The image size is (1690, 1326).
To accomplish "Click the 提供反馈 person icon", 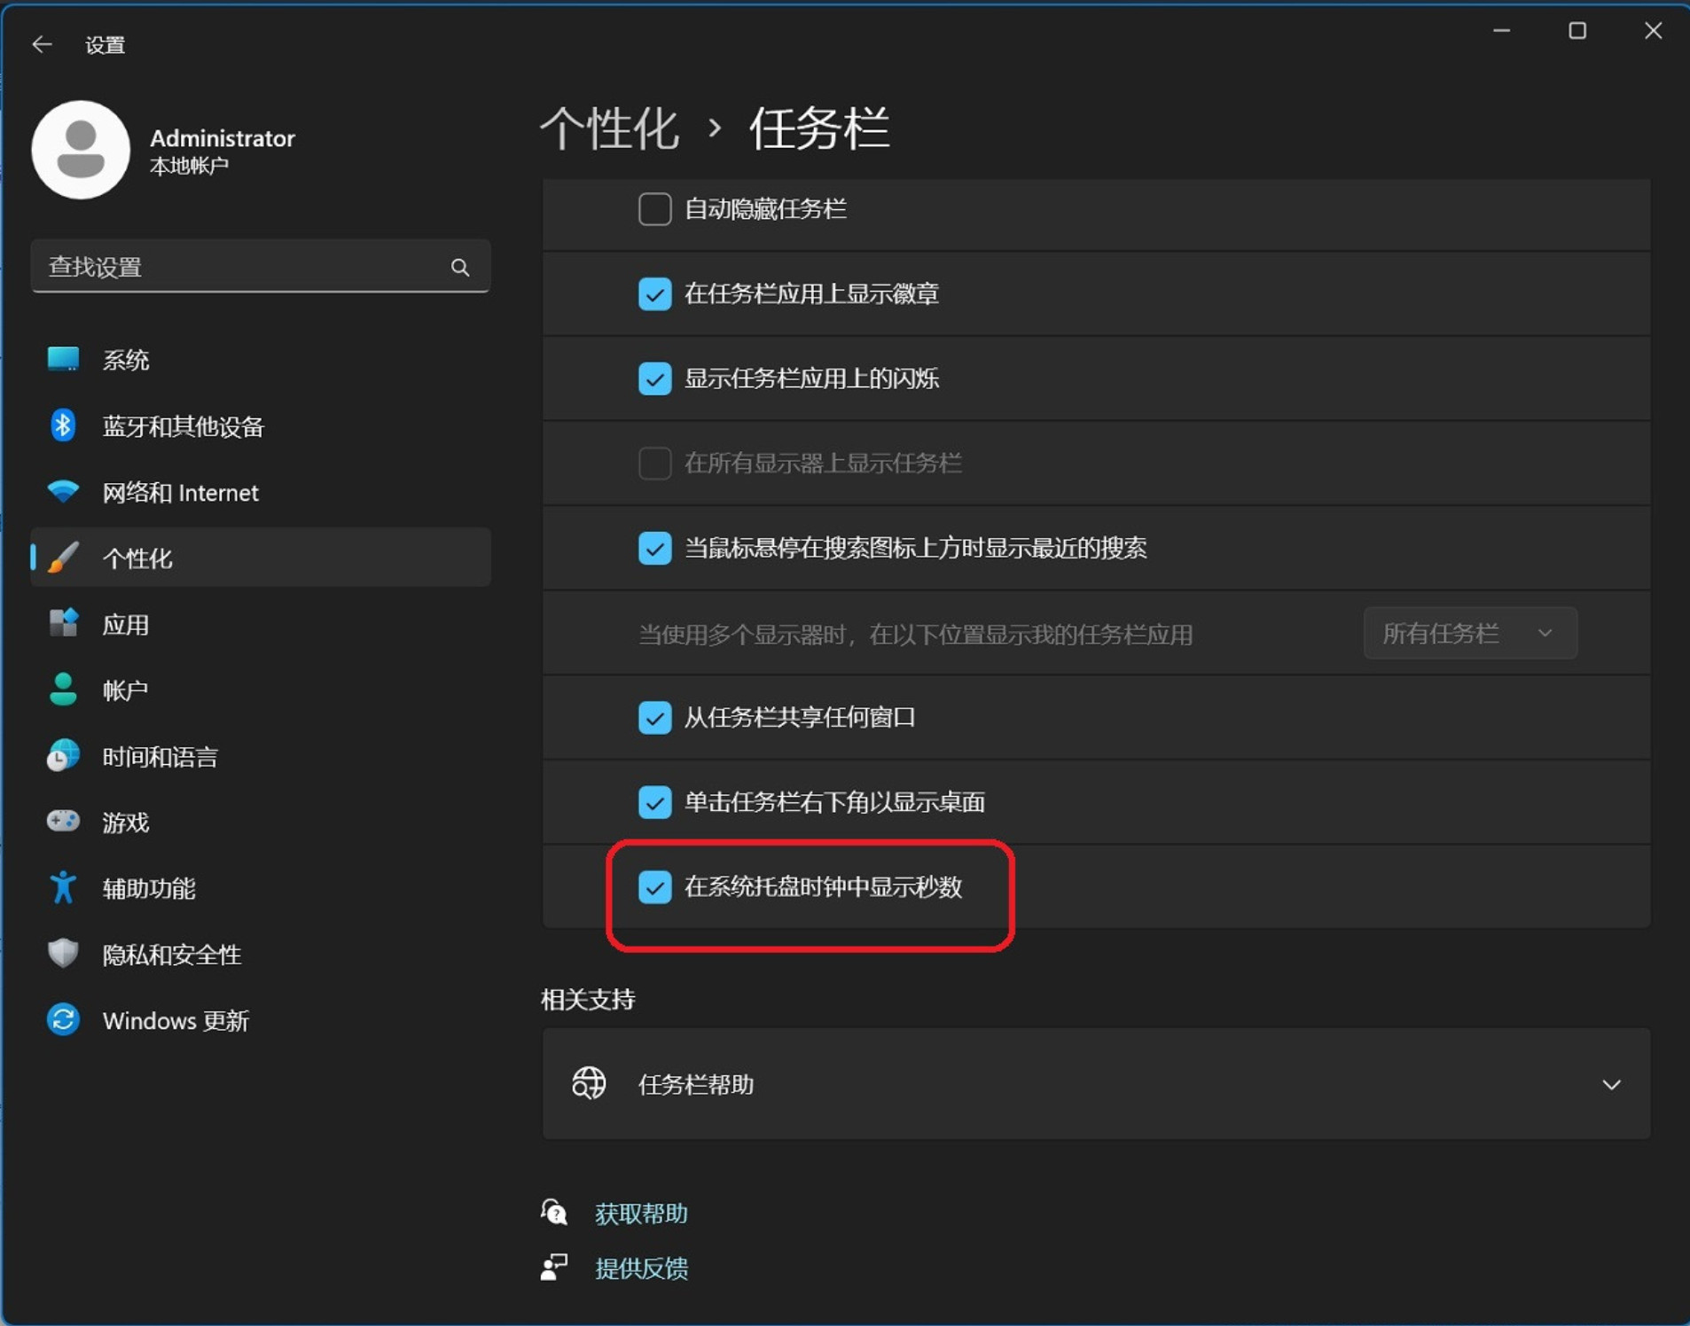I will [x=554, y=1267].
